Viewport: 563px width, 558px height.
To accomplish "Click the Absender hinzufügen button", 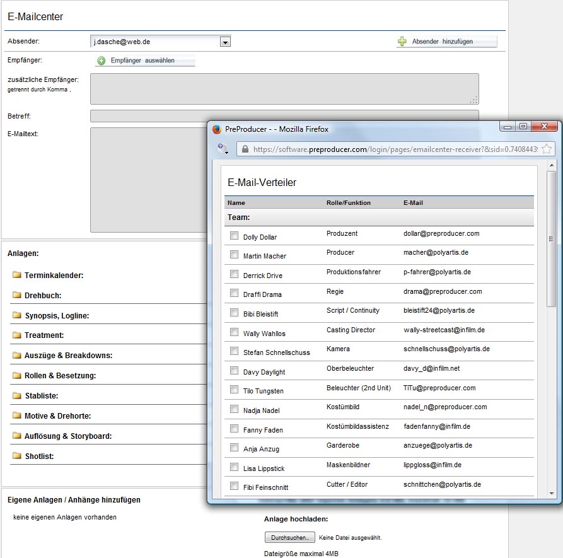I will click(x=447, y=41).
